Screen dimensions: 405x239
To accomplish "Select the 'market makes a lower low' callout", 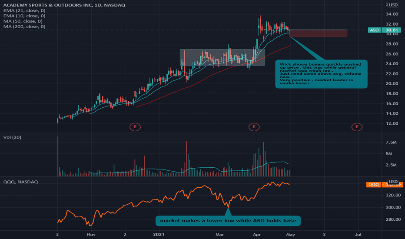I will click(x=228, y=221).
